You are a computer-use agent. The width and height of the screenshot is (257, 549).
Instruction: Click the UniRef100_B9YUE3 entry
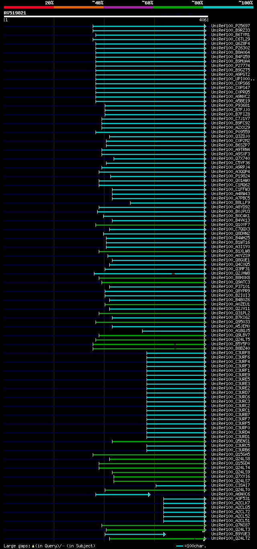[230, 534]
